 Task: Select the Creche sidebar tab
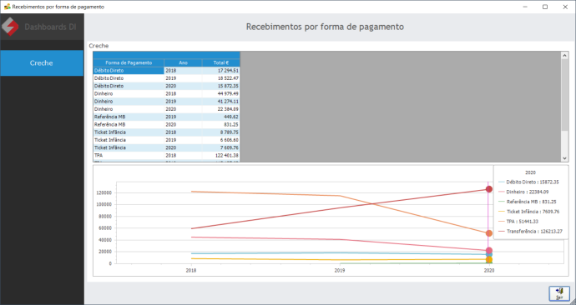(42, 63)
